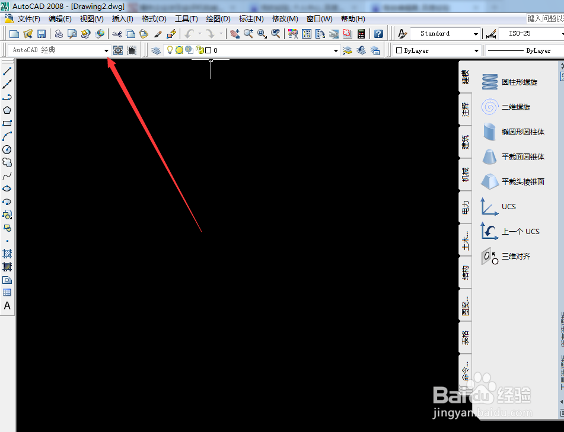This screenshot has width=564, height=432.
Task: Select the Multiline Text A tool
Action: (x=7, y=306)
